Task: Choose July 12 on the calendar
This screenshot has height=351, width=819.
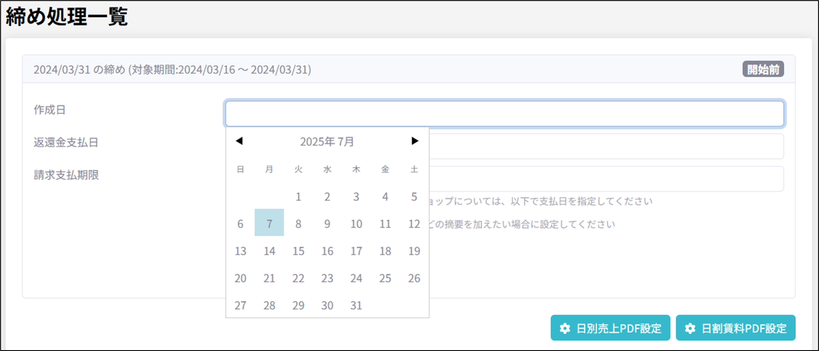Action: pos(414,224)
